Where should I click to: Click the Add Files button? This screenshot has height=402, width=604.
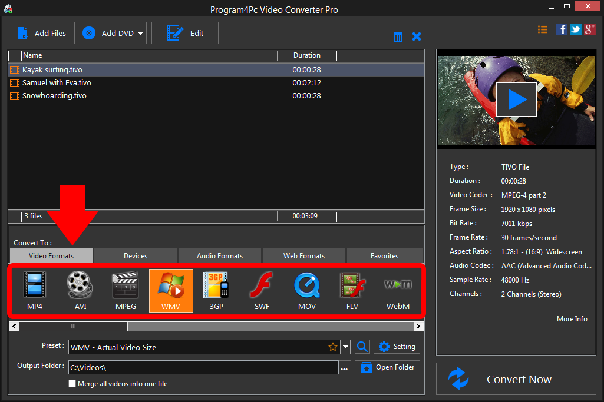coord(41,33)
